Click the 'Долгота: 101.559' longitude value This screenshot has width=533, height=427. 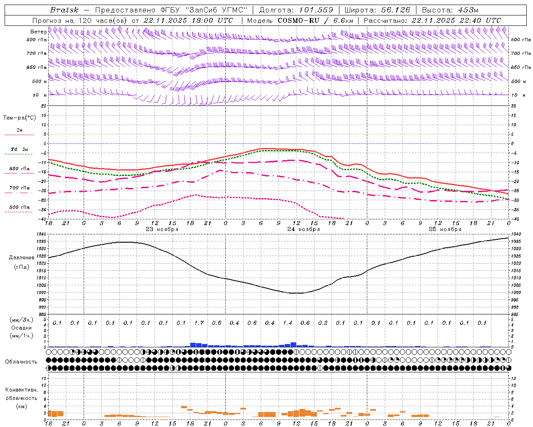pyautogui.click(x=296, y=10)
